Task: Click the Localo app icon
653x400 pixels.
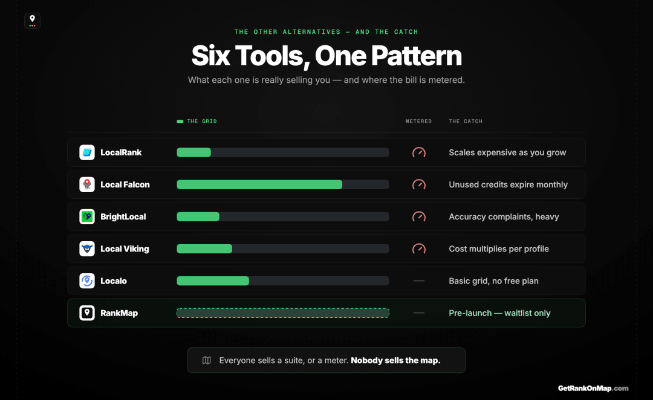Action: point(87,280)
